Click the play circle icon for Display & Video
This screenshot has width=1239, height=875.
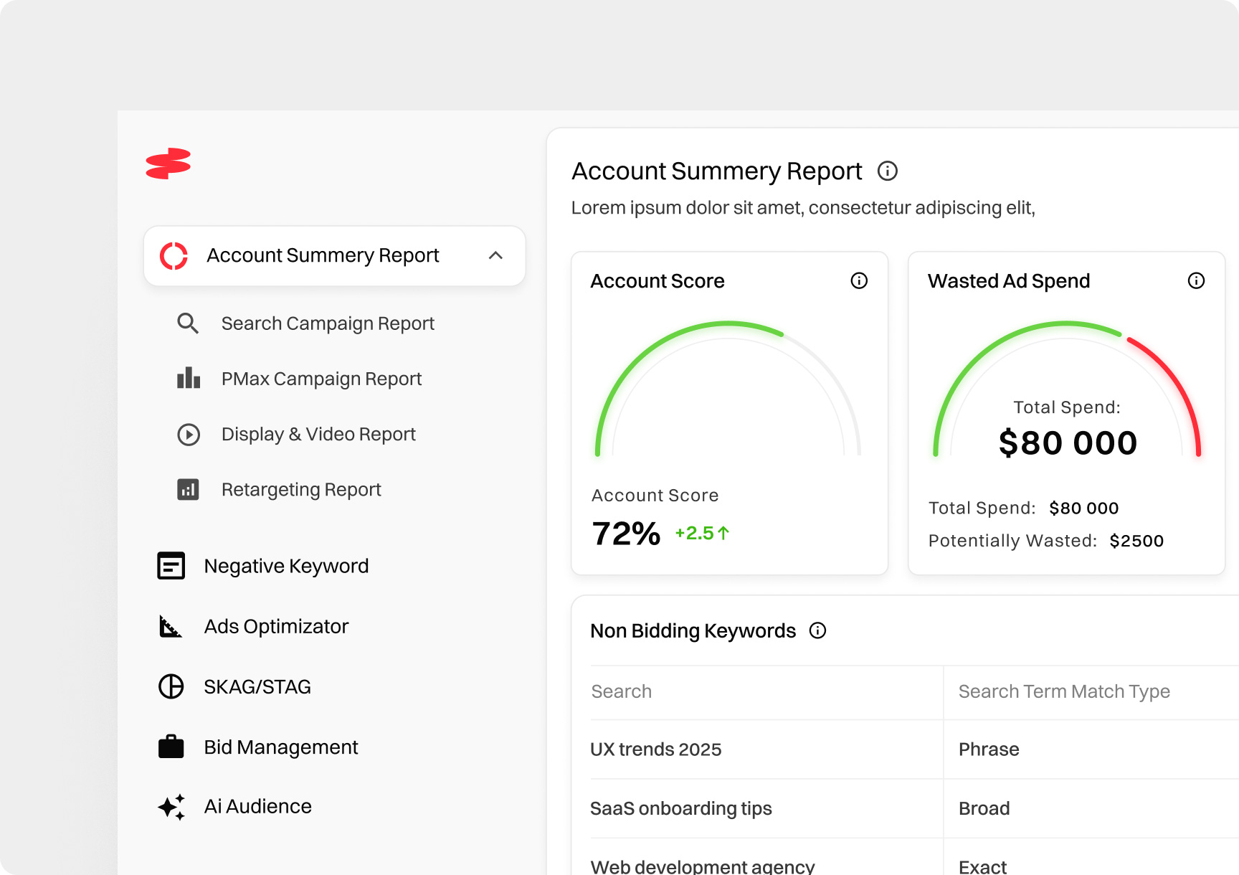(x=189, y=435)
